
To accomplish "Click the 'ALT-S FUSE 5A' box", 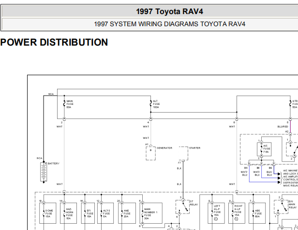I will point(105,213).
